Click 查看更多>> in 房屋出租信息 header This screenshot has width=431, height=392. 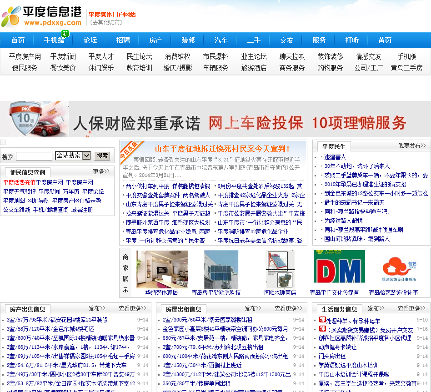[288, 308]
